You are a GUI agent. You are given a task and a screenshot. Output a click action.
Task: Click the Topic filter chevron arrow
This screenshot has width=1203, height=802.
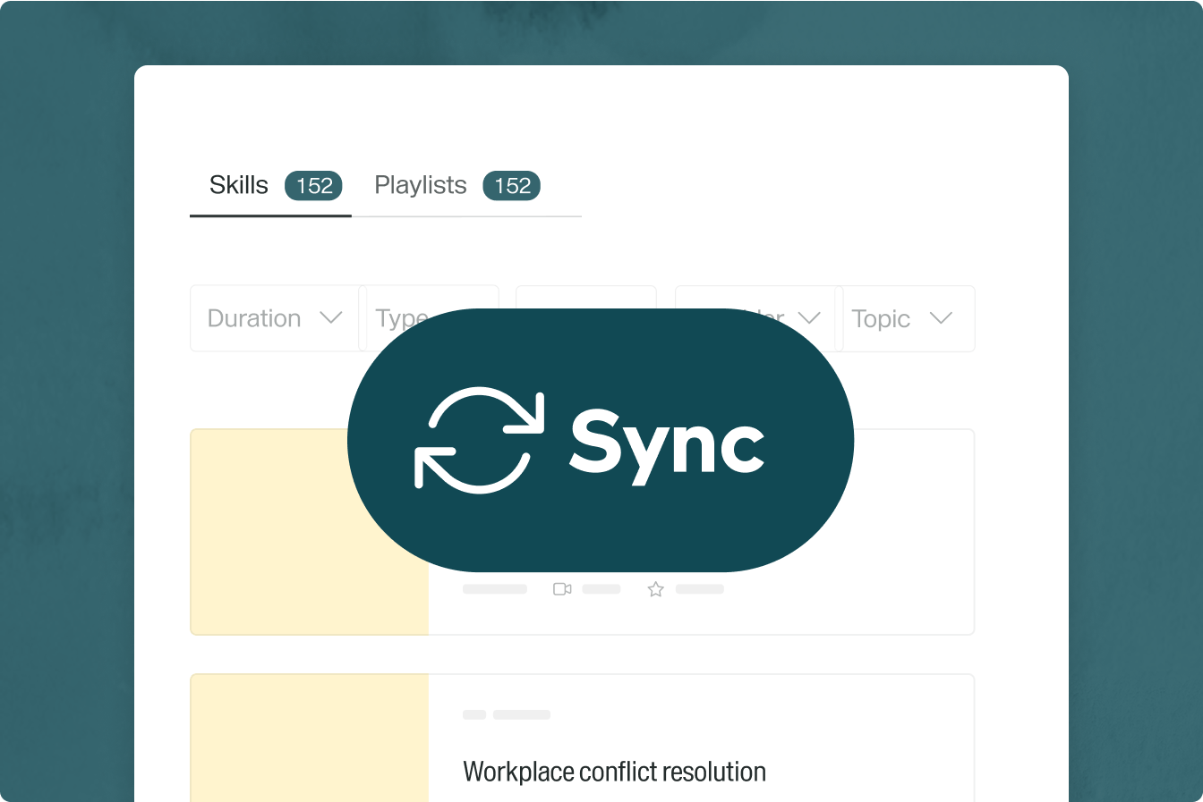[x=941, y=318]
